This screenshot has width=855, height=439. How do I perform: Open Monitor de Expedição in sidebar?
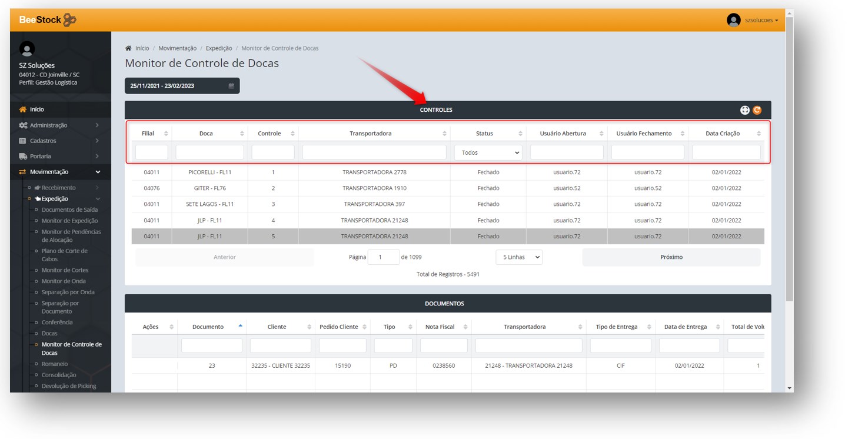point(69,221)
